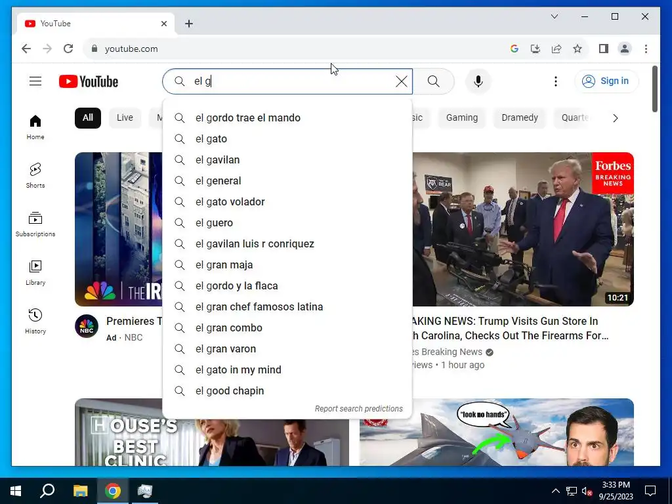The width and height of the screenshot is (672, 504).
Task: Click the YouTube logo
Action: point(89,81)
